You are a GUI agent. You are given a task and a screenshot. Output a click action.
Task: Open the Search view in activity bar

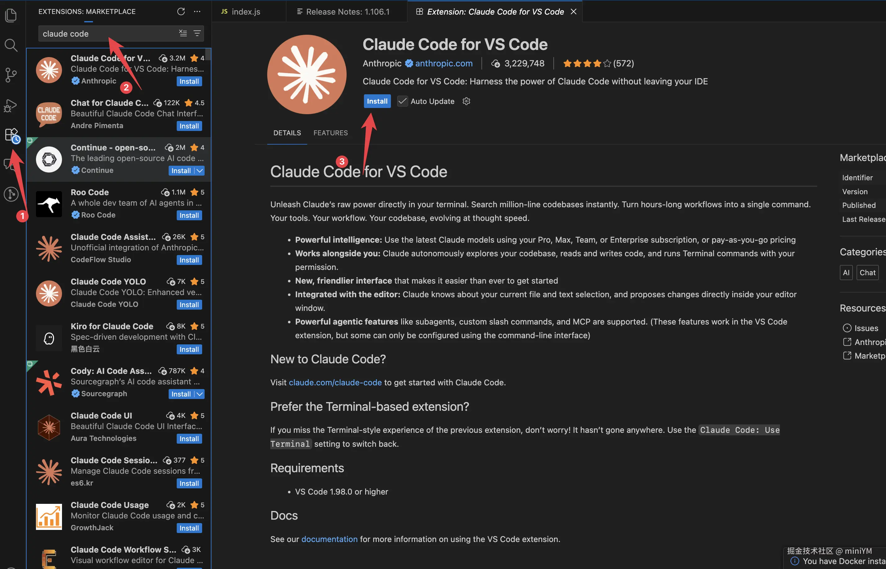[11, 45]
